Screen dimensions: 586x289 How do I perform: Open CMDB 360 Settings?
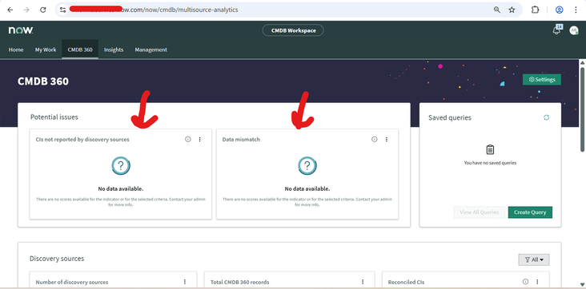pos(542,79)
